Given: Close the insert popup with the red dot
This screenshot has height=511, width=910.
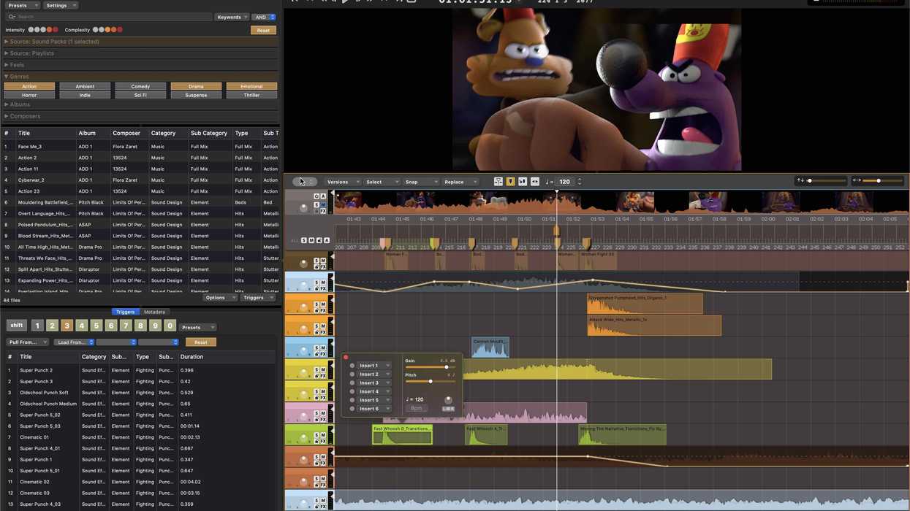Looking at the screenshot, I should pos(346,357).
